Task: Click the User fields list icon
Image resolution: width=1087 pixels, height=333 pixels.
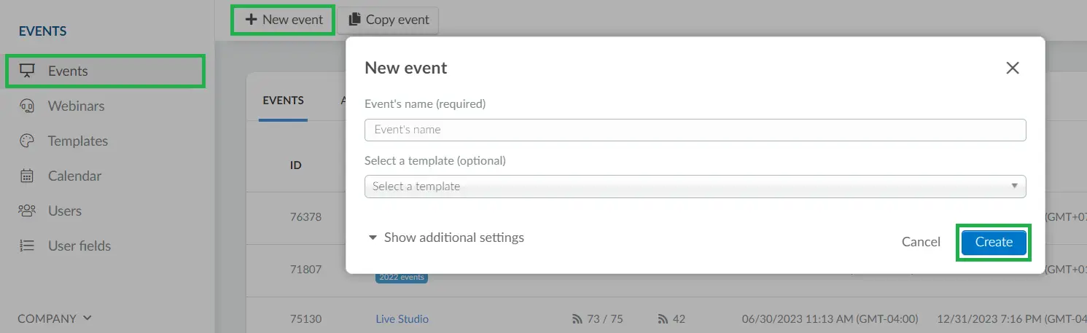Action: (27, 246)
